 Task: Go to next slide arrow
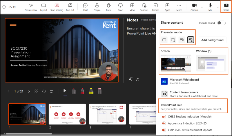click(29, 91)
